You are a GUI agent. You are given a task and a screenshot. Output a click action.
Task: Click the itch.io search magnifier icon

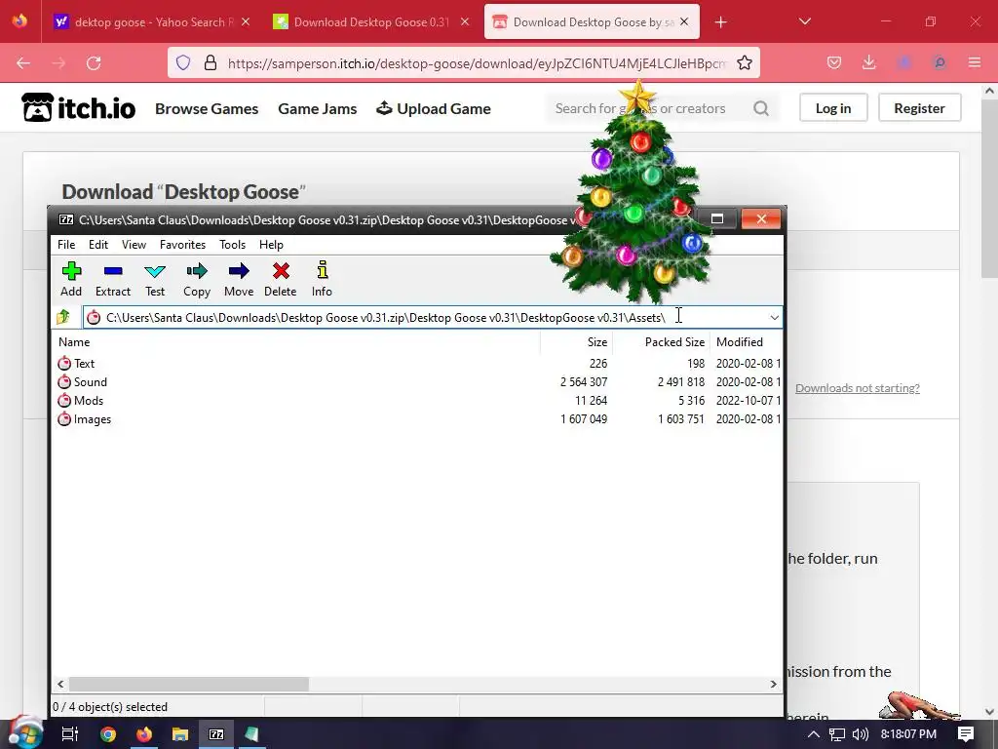point(761,108)
